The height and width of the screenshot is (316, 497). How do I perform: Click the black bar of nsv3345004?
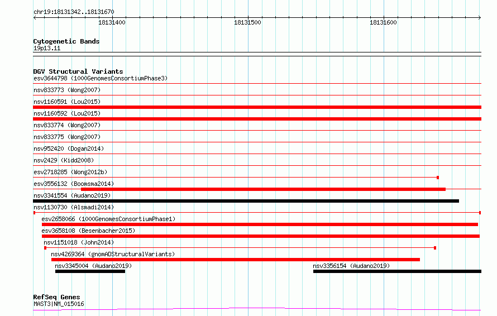pyautogui.click(x=90, y=271)
